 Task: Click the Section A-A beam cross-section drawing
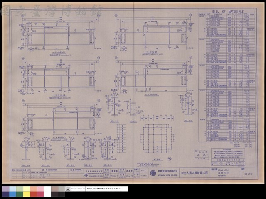point(26,150)
